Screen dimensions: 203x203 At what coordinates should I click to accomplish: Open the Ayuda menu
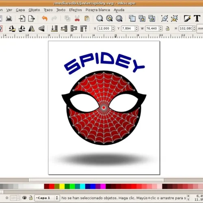[x=119, y=10]
